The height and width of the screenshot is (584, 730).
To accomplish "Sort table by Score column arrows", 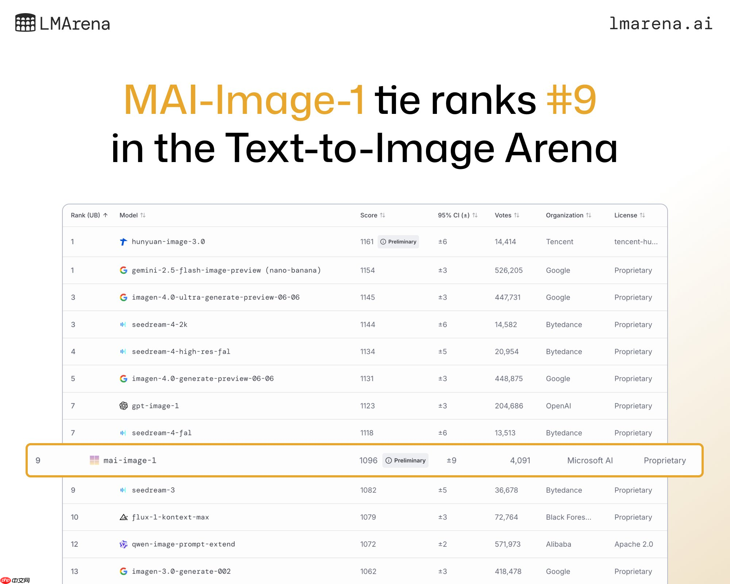I will 382,215.
